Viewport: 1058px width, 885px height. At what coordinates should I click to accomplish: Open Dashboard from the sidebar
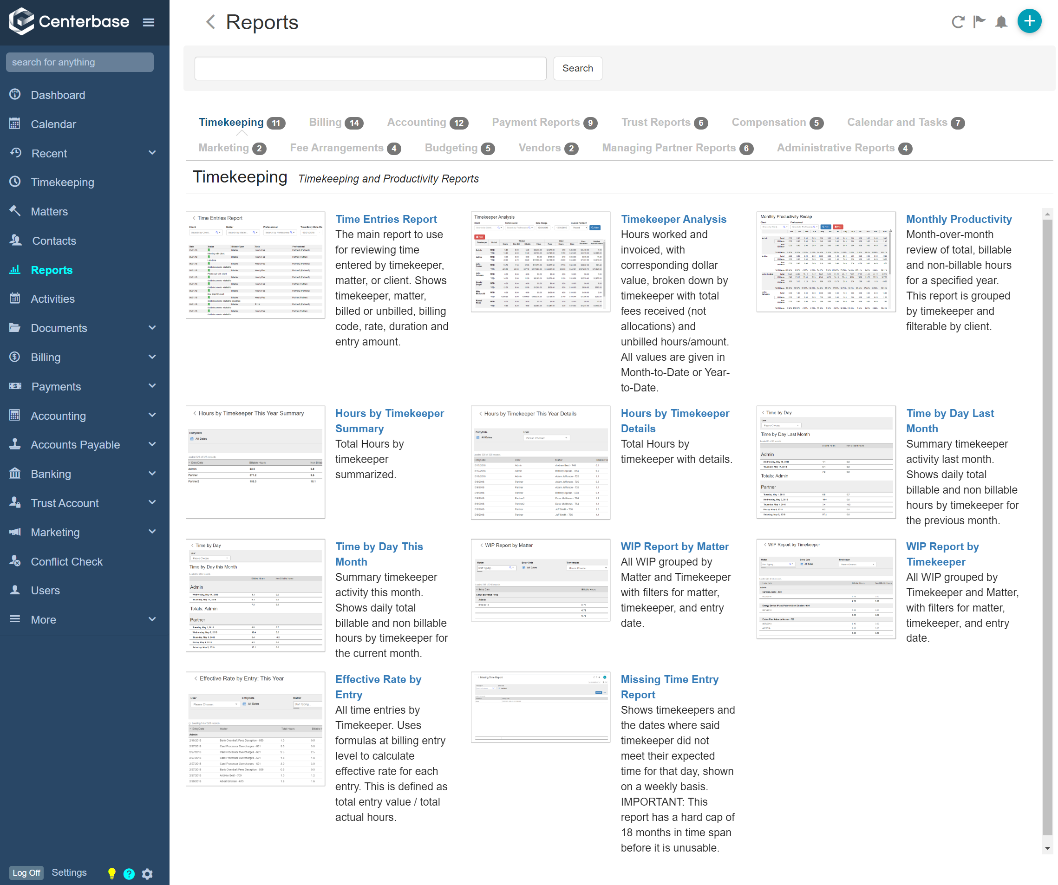(x=58, y=95)
